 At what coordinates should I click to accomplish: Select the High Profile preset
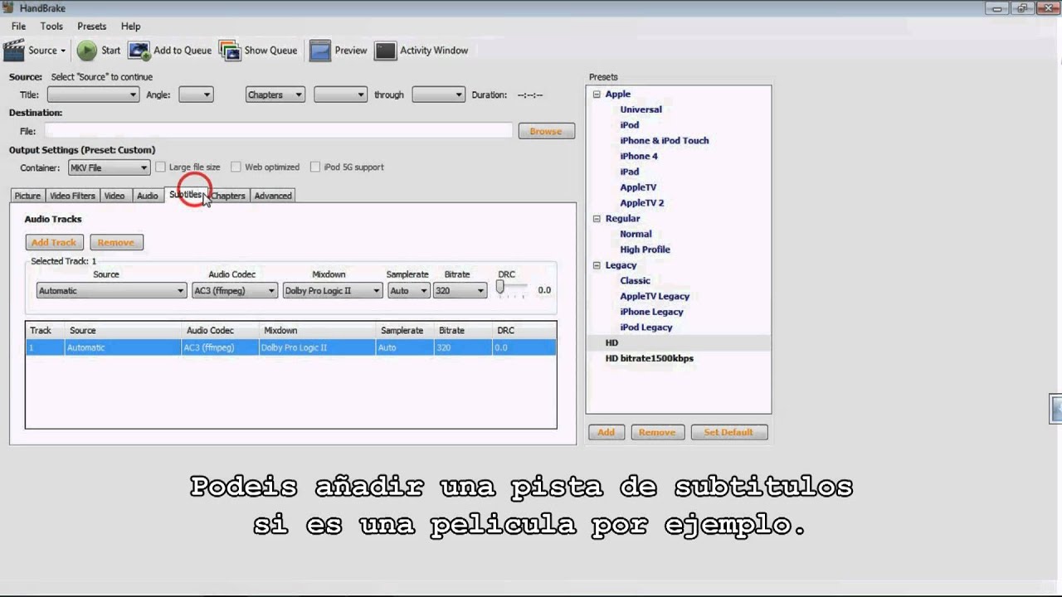pos(645,250)
